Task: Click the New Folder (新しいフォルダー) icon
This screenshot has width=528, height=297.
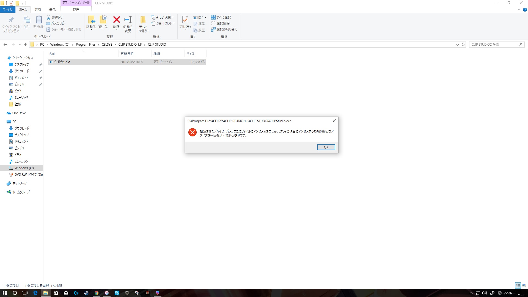Action: (x=143, y=20)
